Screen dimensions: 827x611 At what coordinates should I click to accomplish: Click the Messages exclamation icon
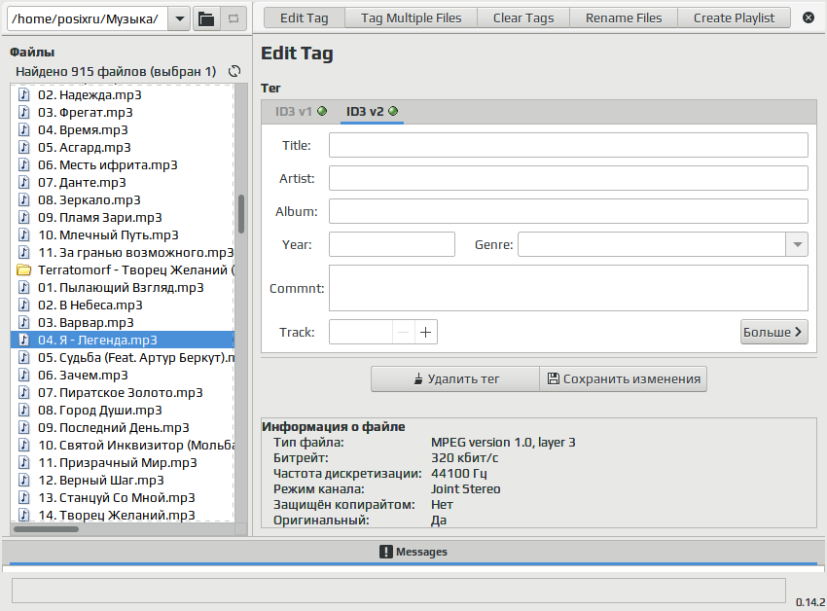(386, 552)
